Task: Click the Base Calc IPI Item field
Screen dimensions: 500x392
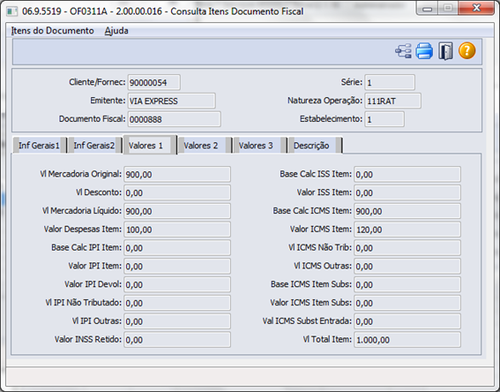Action: (177, 248)
